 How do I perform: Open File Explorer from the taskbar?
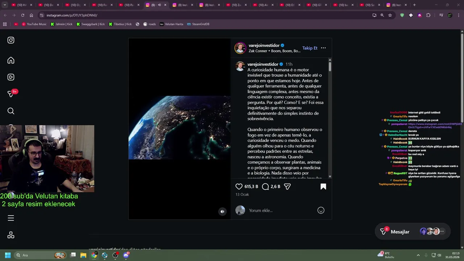coord(83,255)
